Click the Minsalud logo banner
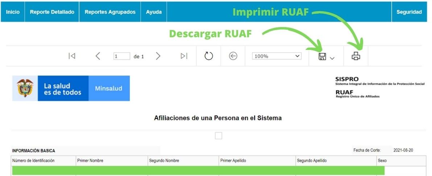Image resolution: width=432 pixels, height=176 pixels. pyautogui.click(x=109, y=88)
